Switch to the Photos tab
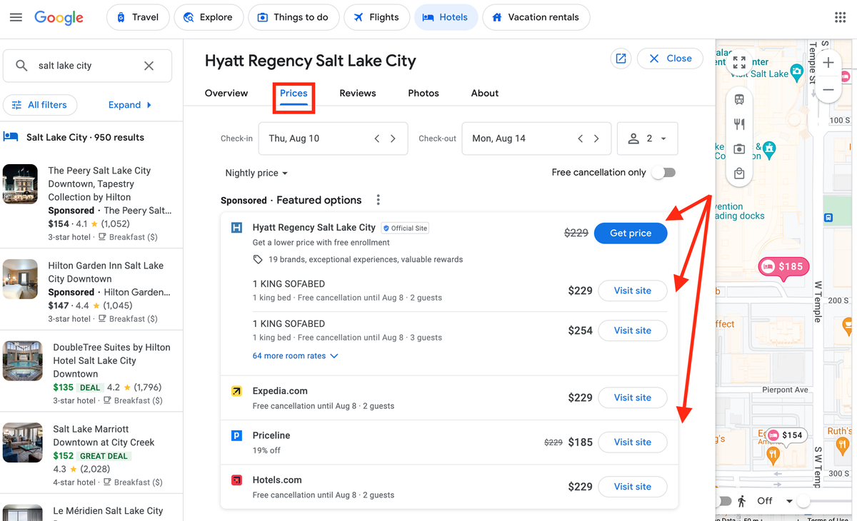 (424, 93)
